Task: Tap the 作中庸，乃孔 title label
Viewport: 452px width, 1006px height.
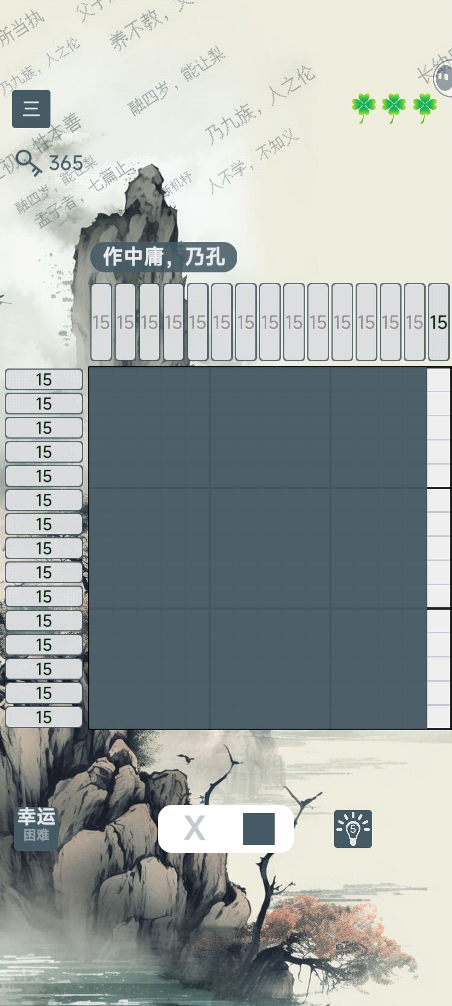Action: [163, 257]
